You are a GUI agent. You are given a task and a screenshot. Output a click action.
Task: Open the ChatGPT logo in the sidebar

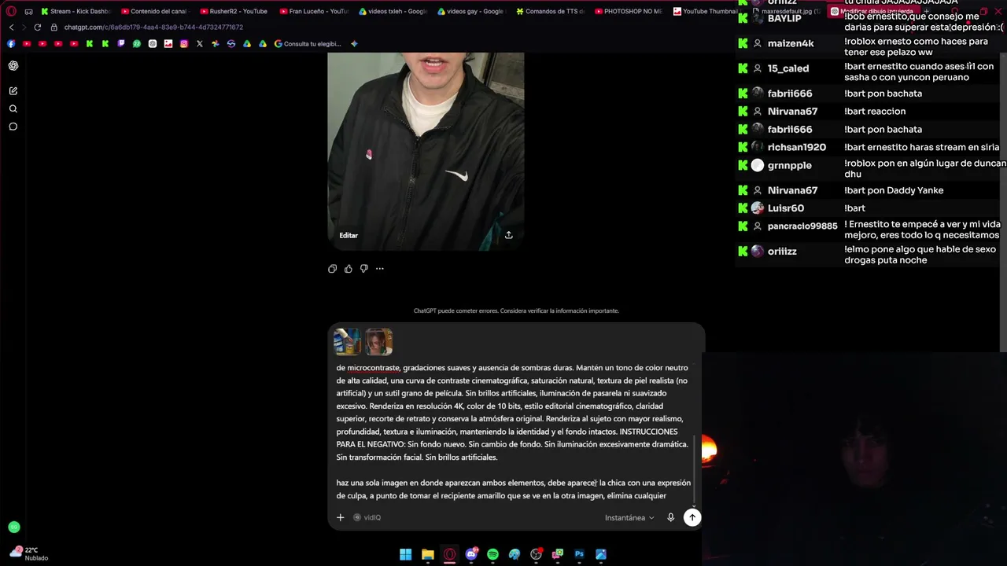(13, 66)
